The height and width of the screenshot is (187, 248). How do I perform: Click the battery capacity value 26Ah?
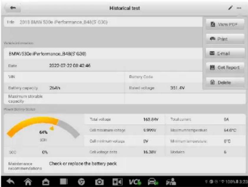click(x=55, y=88)
